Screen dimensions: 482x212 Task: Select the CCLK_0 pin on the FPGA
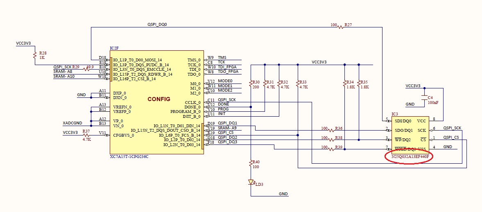click(x=192, y=102)
